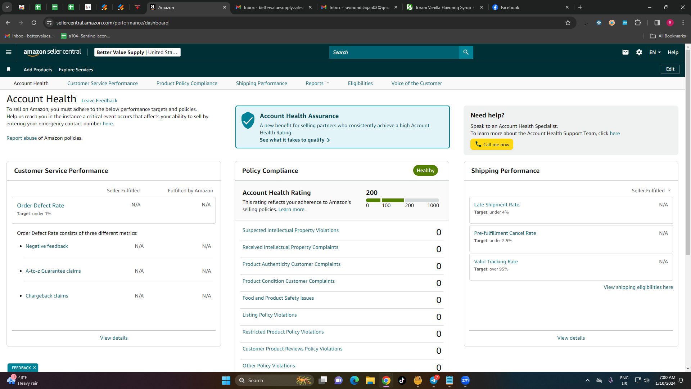Screen dimensions: 691x389
Task: Click the Call me now button
Action: point(492,144)
